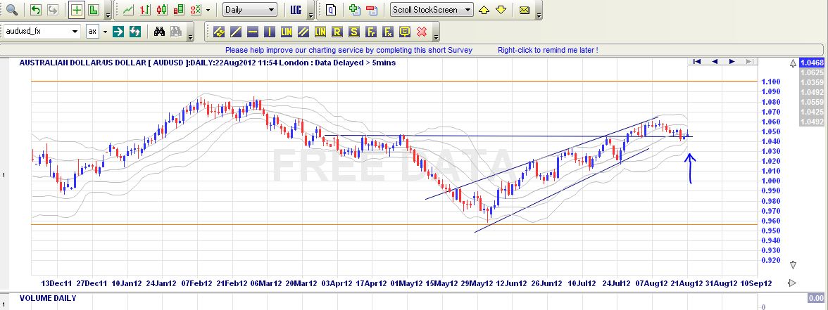Select the point and figure chart style

click(x=196, y=10)
